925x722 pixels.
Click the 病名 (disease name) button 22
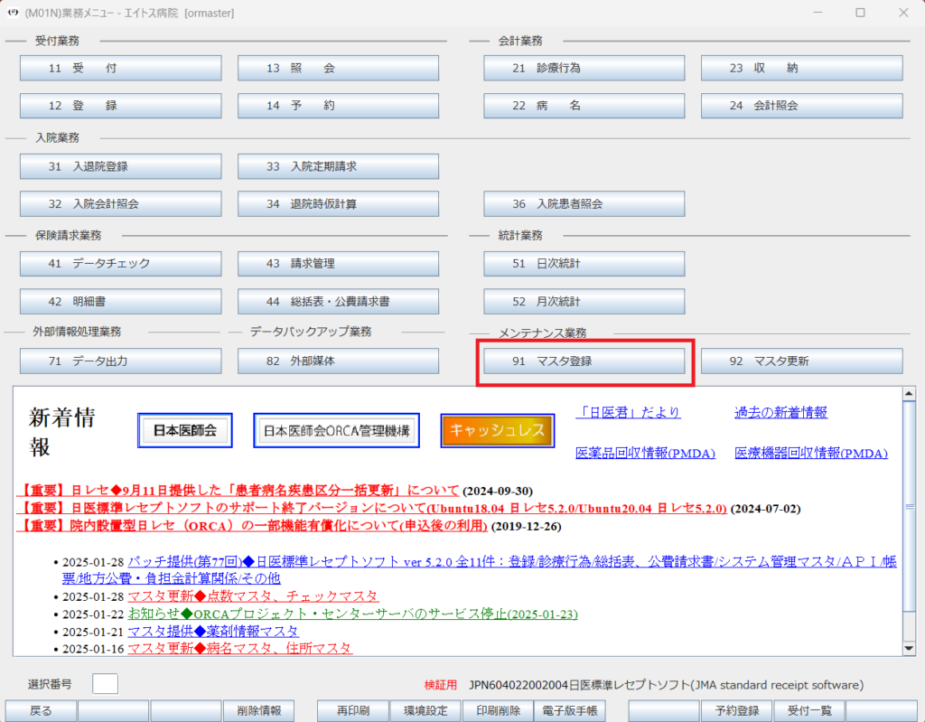pos(584,106)
